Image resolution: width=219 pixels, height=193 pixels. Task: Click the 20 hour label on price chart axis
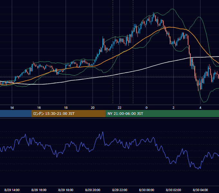tap(93, 108)
